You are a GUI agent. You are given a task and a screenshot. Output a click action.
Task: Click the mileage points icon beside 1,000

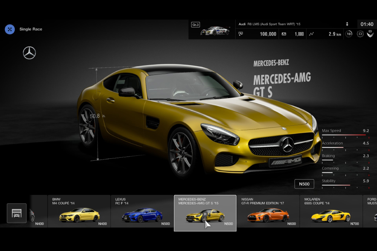[284, 34]
